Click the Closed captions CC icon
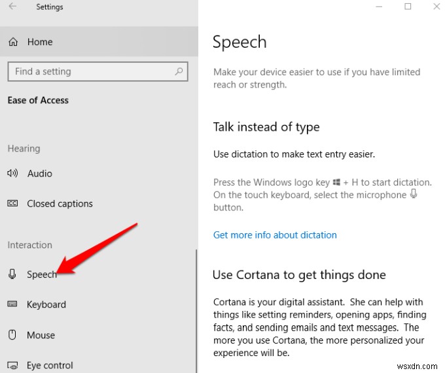445x373 pixels. tap(12, 203)
